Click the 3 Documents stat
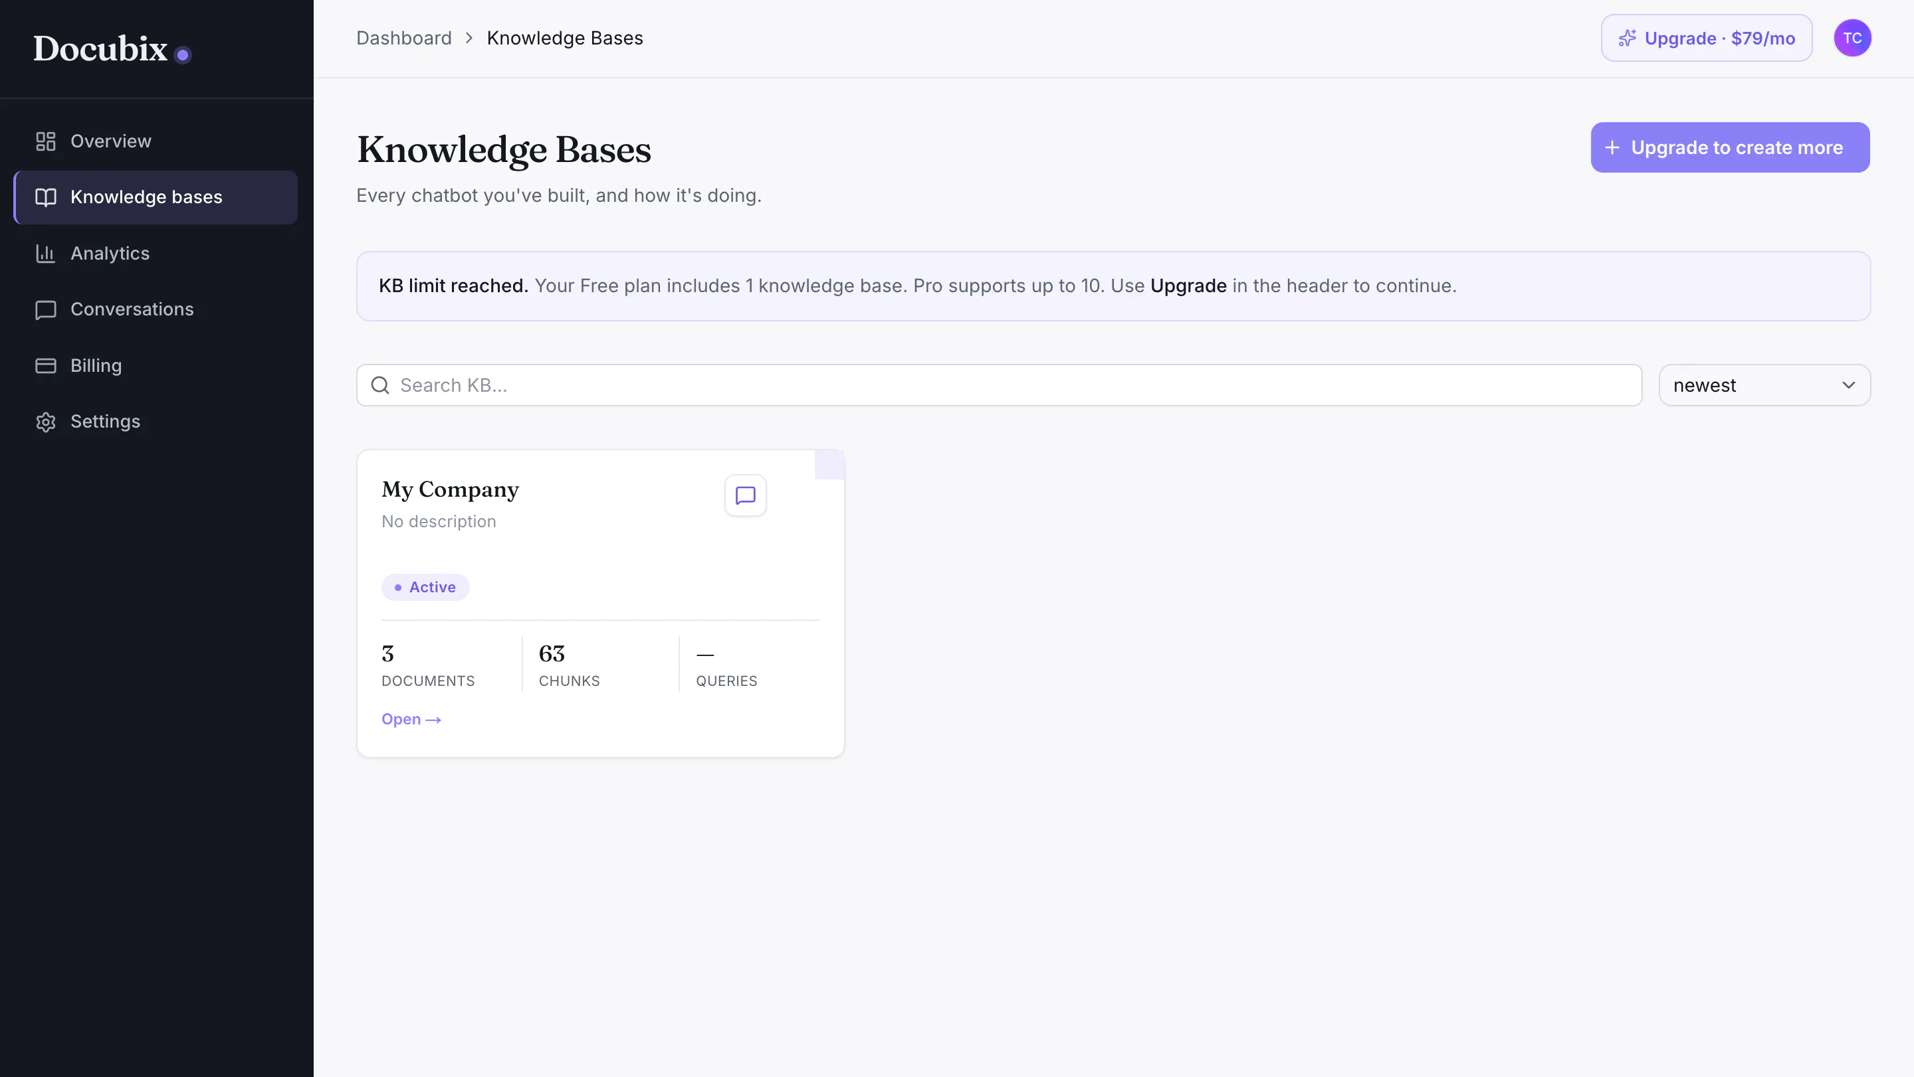 click(x=428, y=666)
